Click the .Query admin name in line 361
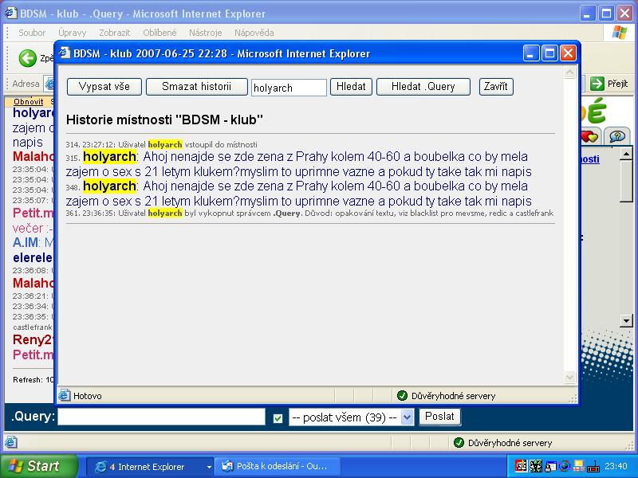Screen dimensions: 638x478 click(287, 214)
